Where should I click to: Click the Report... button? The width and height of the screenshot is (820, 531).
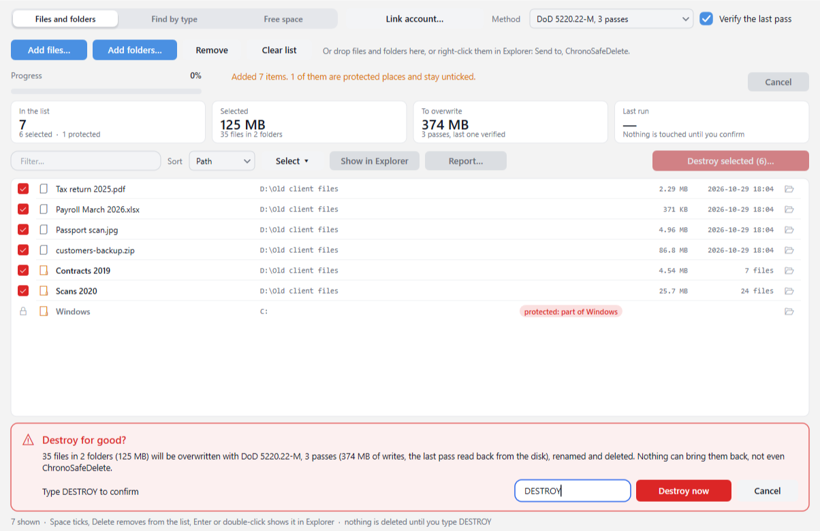[466, 161]
